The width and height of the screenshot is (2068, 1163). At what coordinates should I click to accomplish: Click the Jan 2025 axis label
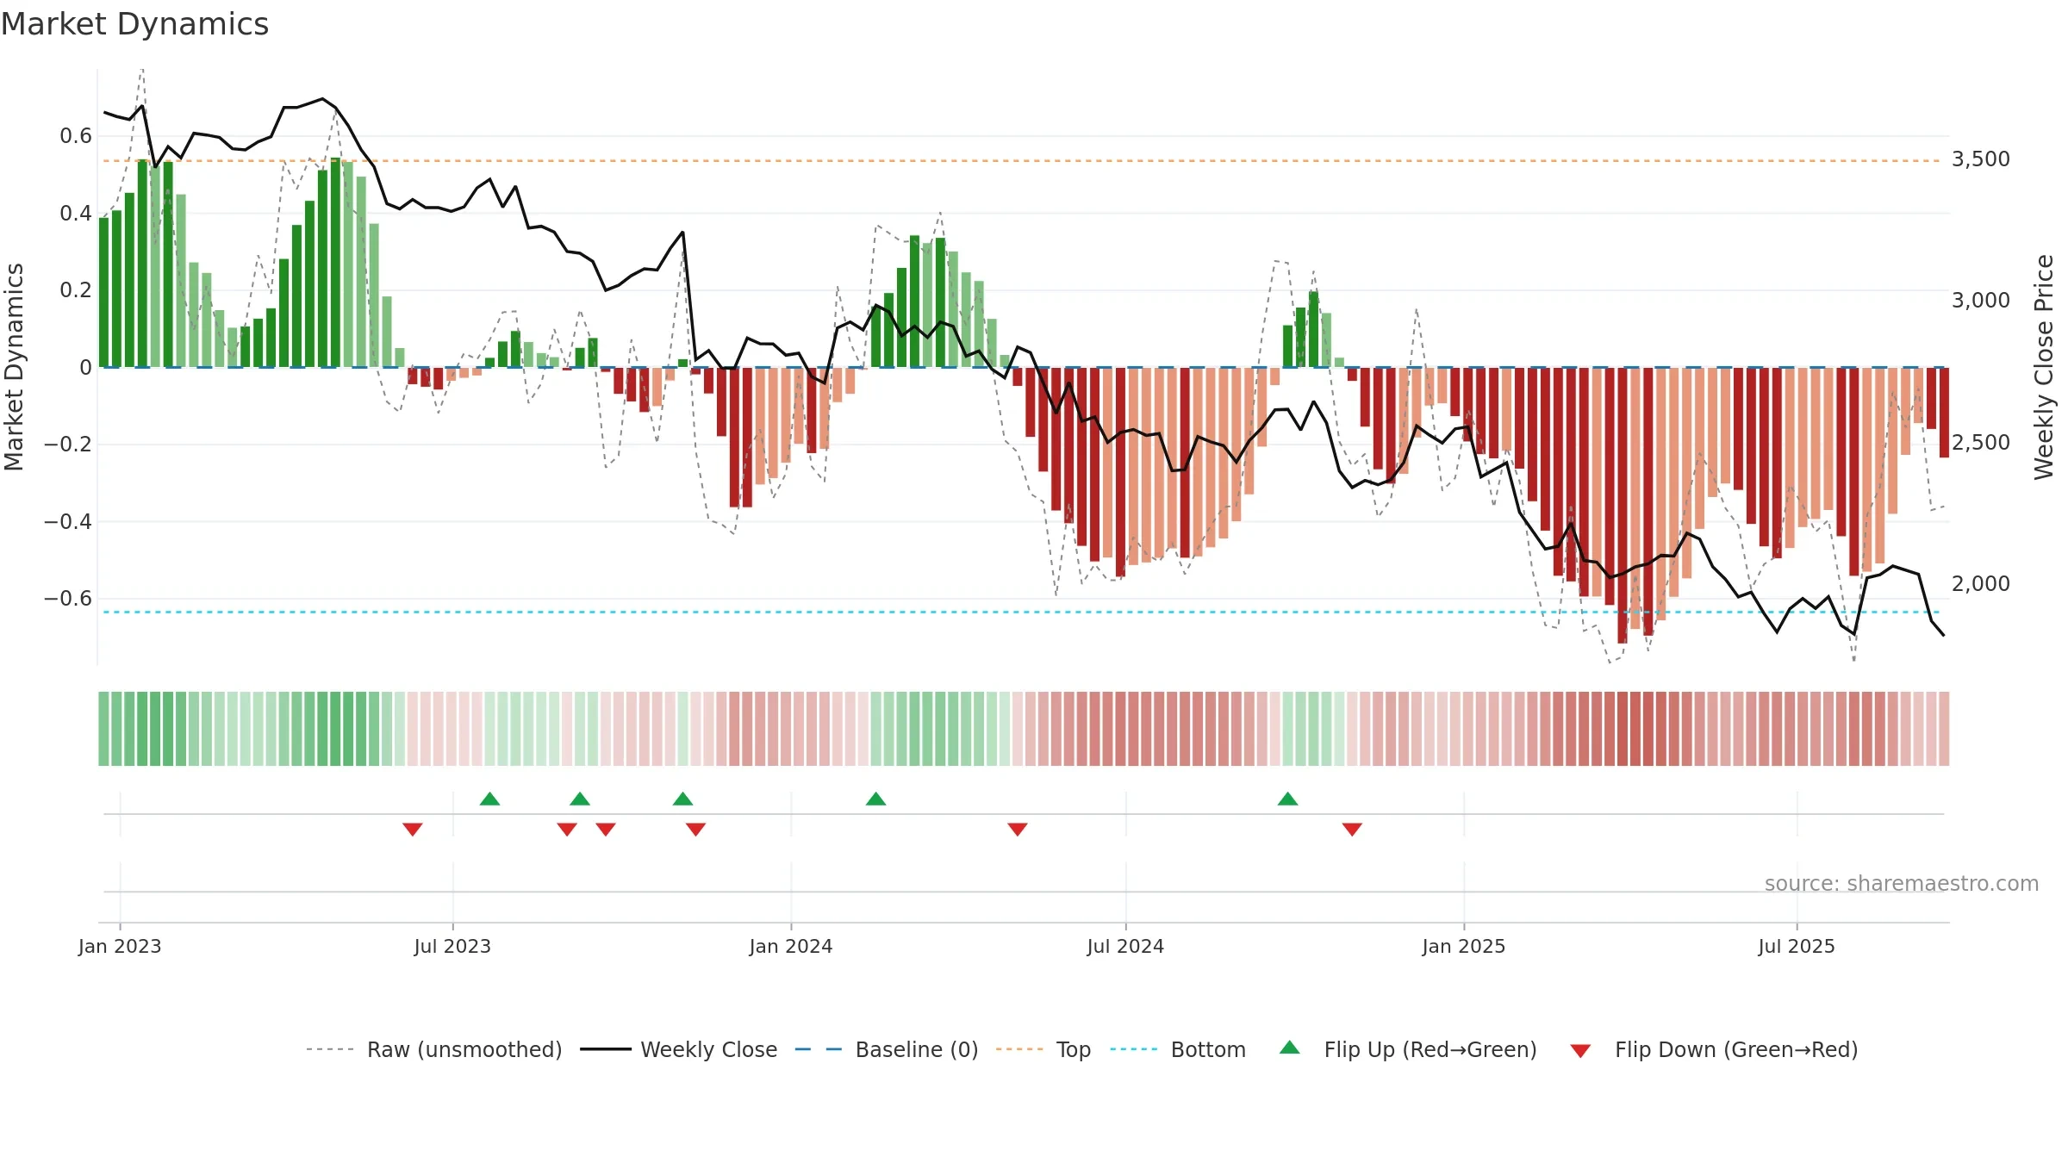(1464, 946)
